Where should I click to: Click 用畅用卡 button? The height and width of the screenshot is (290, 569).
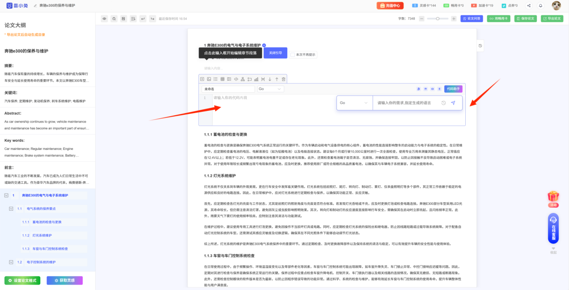(499, 18)
